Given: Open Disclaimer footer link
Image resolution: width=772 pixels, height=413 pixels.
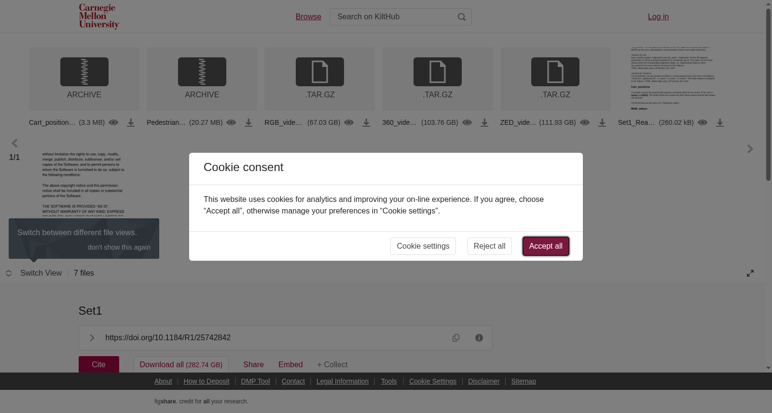Looking at the screenshot, I should [484, 381].
